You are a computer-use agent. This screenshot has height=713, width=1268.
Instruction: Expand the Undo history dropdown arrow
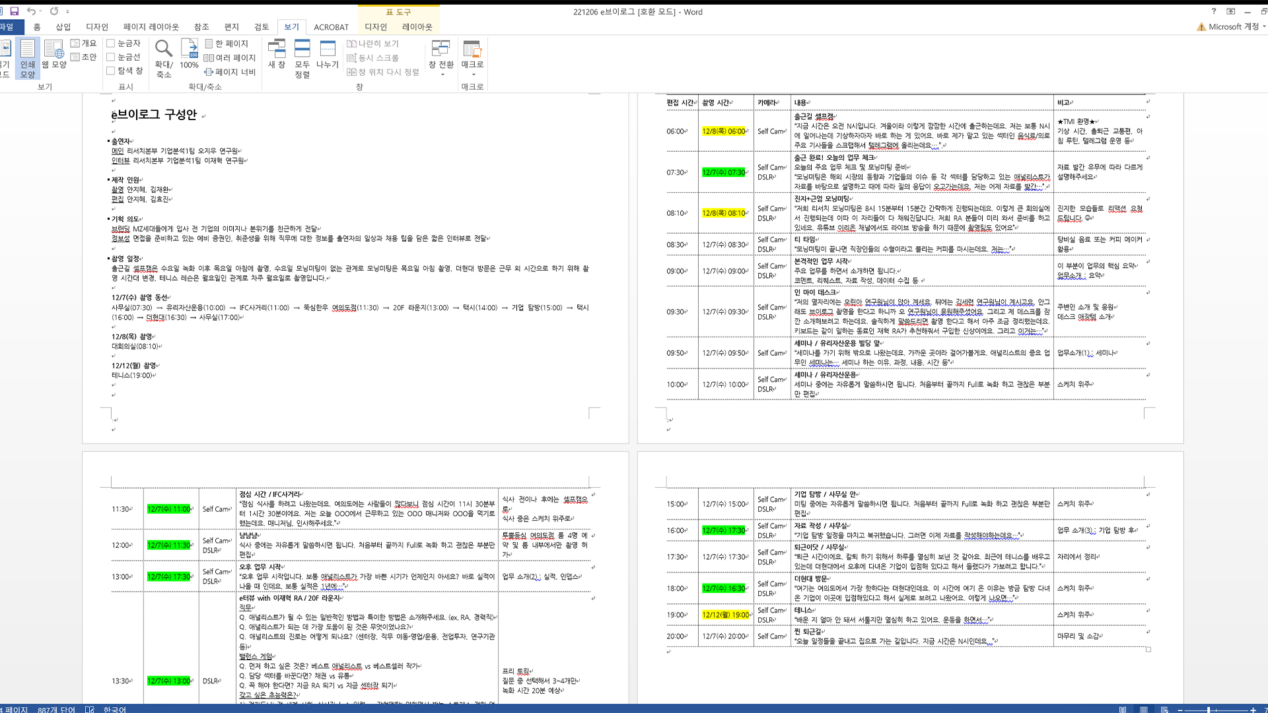pos(41,11)
